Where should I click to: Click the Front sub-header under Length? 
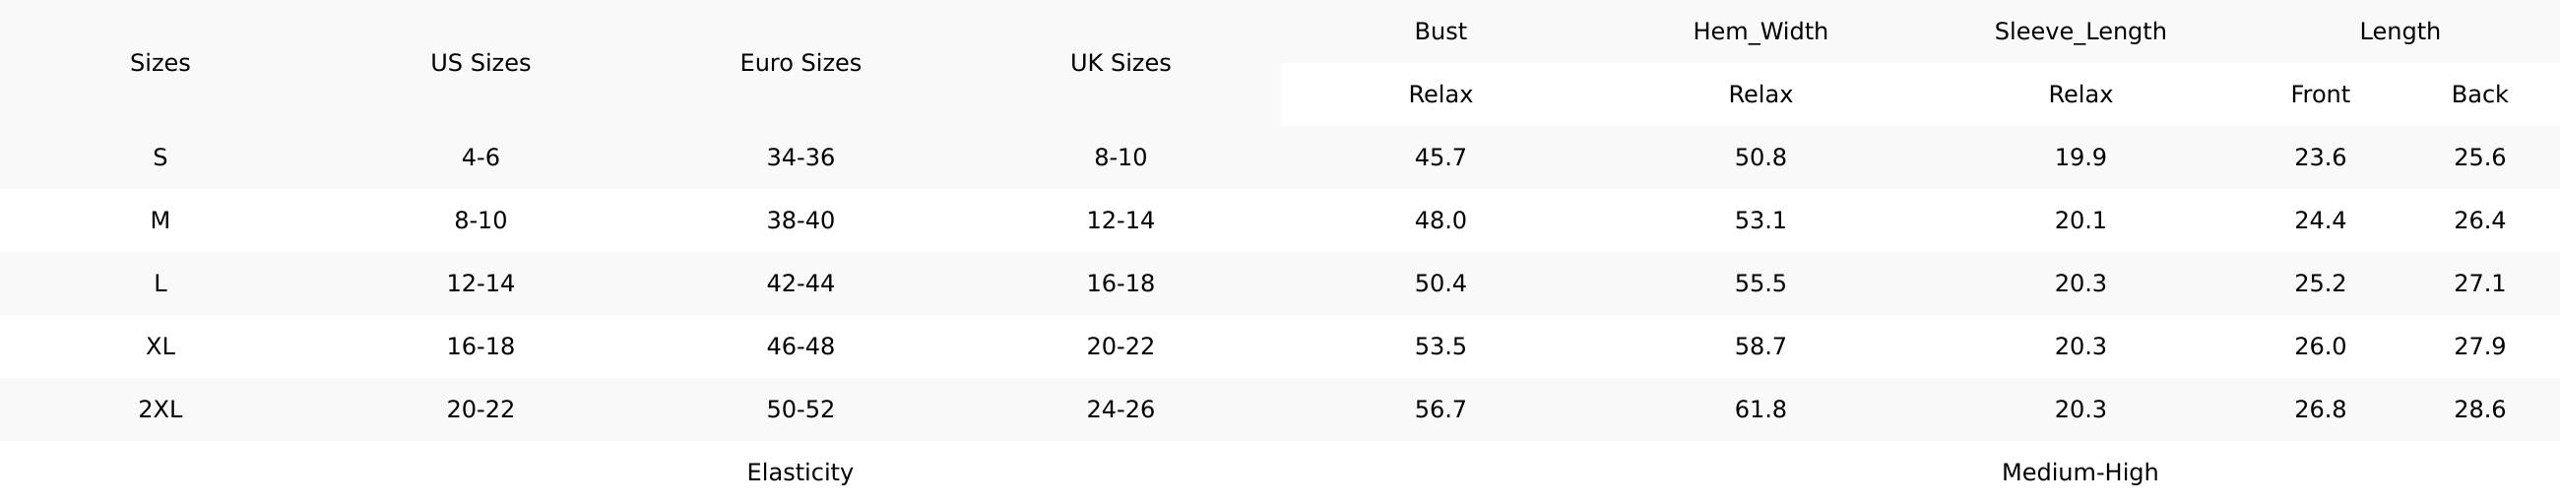click(2320, 94)
